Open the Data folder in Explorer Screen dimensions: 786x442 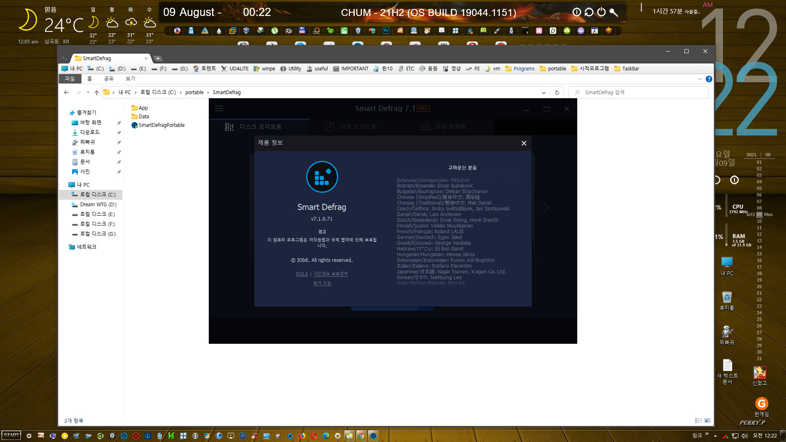tap(140, 117)
